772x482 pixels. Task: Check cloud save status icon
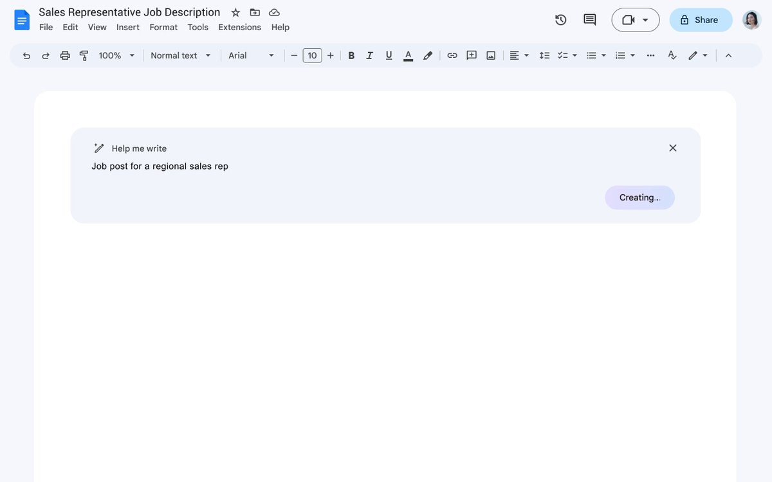tap(274, 12)
